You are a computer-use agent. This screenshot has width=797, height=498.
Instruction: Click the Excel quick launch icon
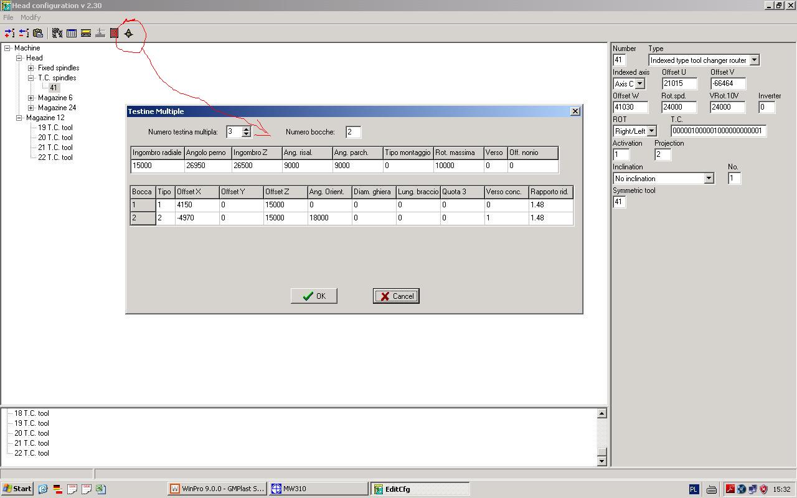click(100, 489)
